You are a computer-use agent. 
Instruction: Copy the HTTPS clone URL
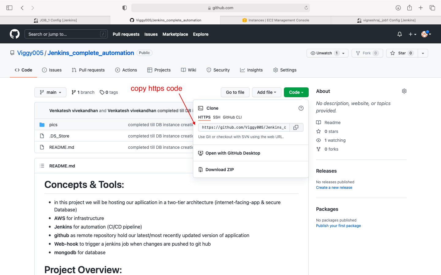296,127
